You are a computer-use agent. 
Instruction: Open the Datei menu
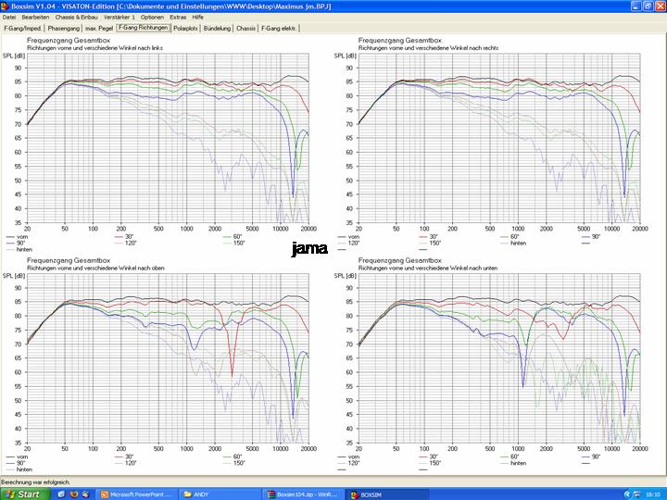click(10, 17)
